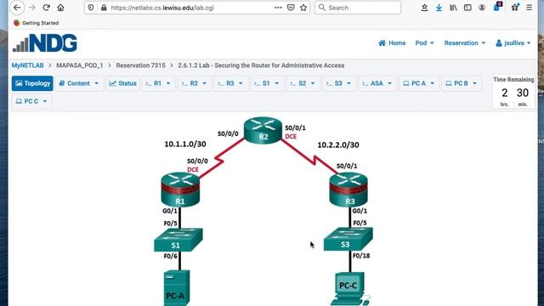Viewport: 544px width, 306px height.
Task: Click the R1 router in topology
Action: coord(180,190)
